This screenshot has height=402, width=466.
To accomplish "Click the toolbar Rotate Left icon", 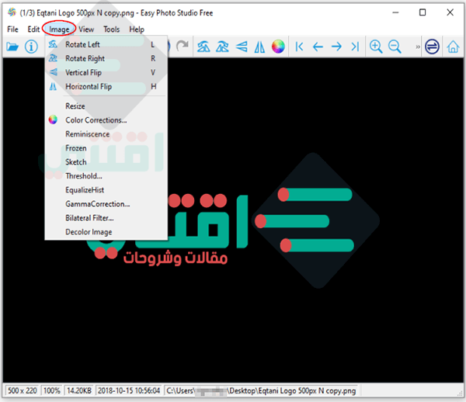I will 203,47.
